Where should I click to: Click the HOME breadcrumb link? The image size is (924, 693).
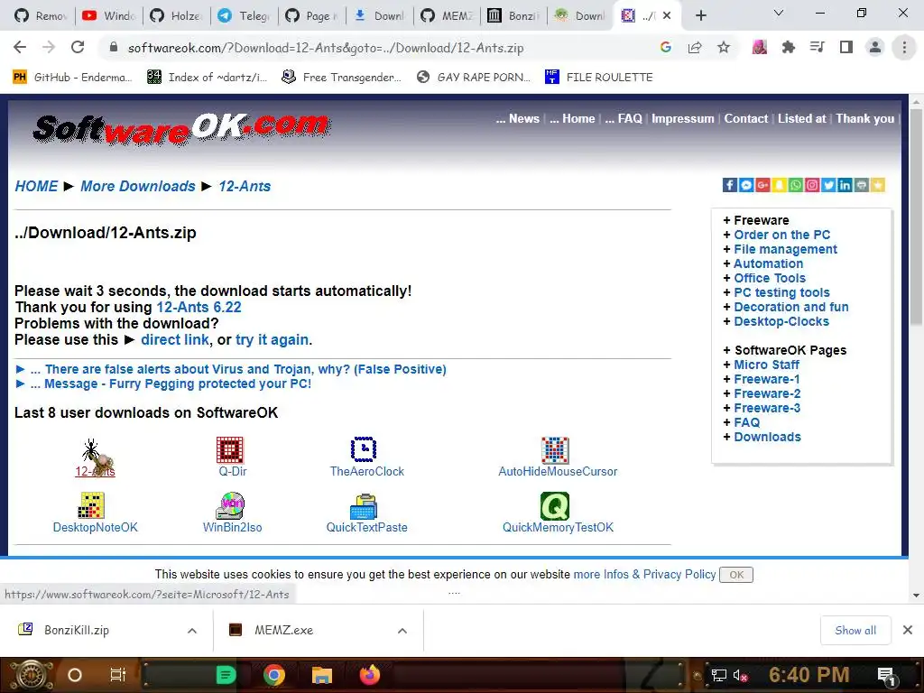pos(36,186)
